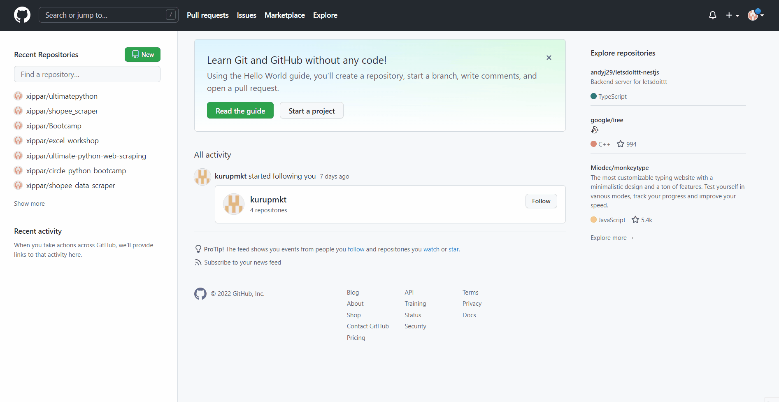Click the Find a repository search field

87,74
